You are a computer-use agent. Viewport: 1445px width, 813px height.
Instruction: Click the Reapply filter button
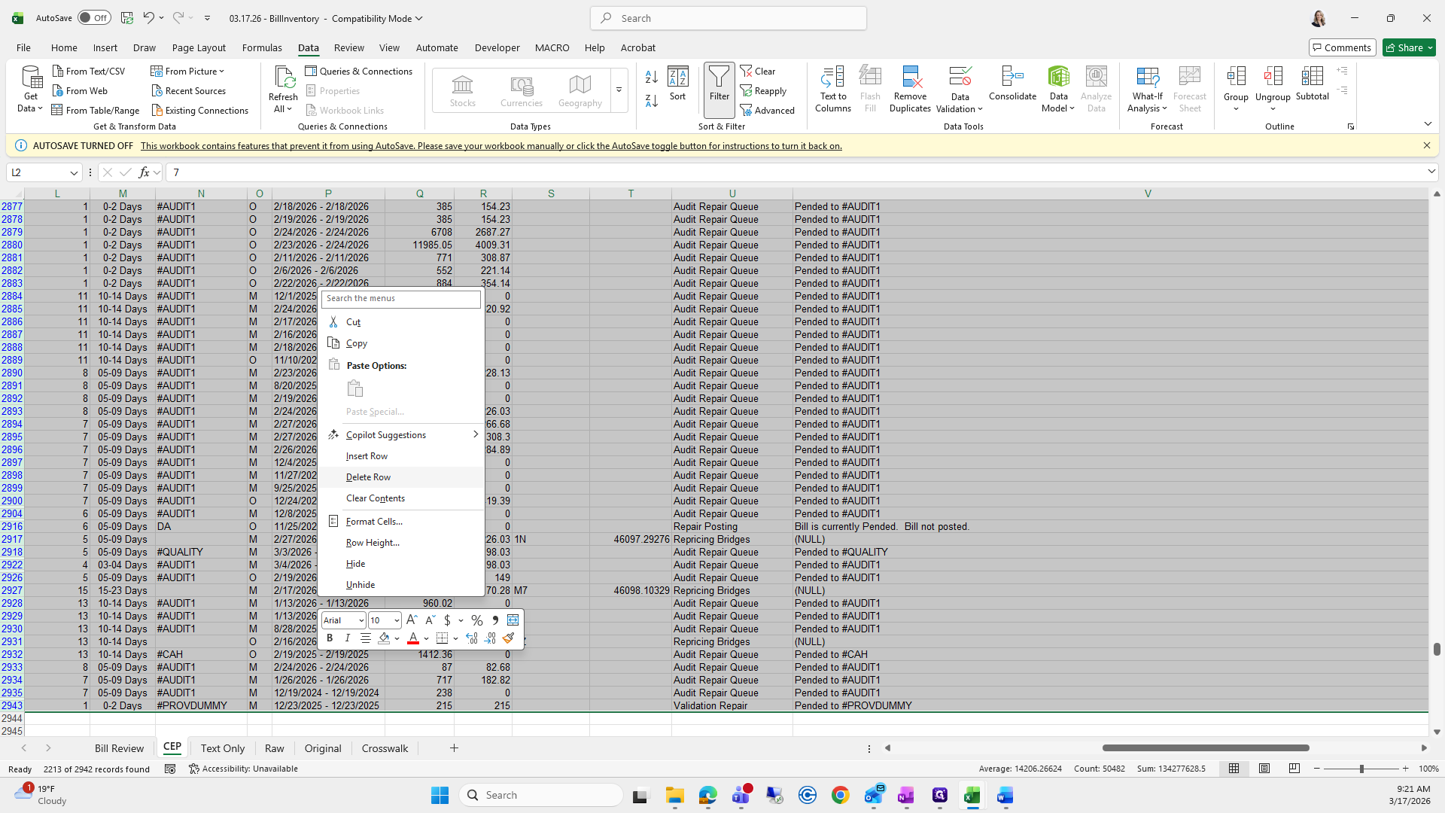pos(763,90)
